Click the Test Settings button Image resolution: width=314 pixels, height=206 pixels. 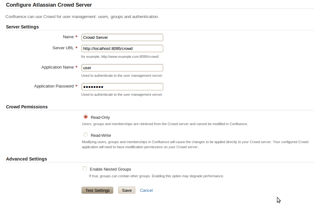point(97,190)
